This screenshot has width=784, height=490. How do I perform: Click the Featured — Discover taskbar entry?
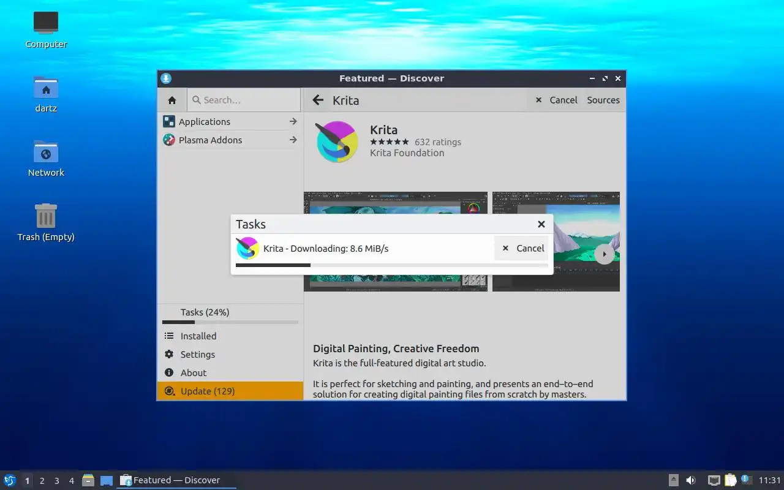click(x=176, y=480)
